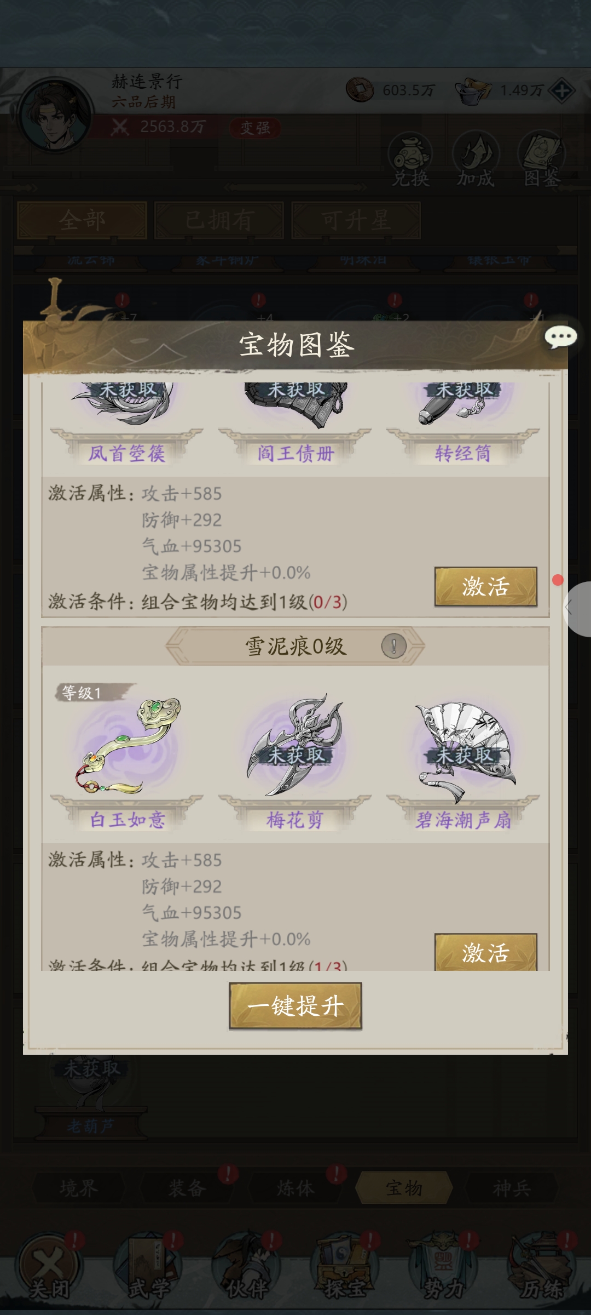The width and height of the screenshot is (591, 1315).
Task: Click 激活 for the 雪泥痕 set
Action: (486, 952)
